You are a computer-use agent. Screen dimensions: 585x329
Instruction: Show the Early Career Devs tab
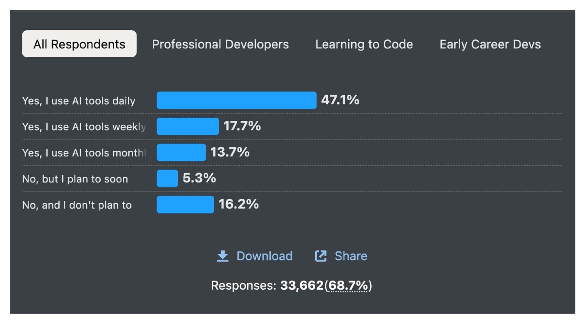(490, 44)
